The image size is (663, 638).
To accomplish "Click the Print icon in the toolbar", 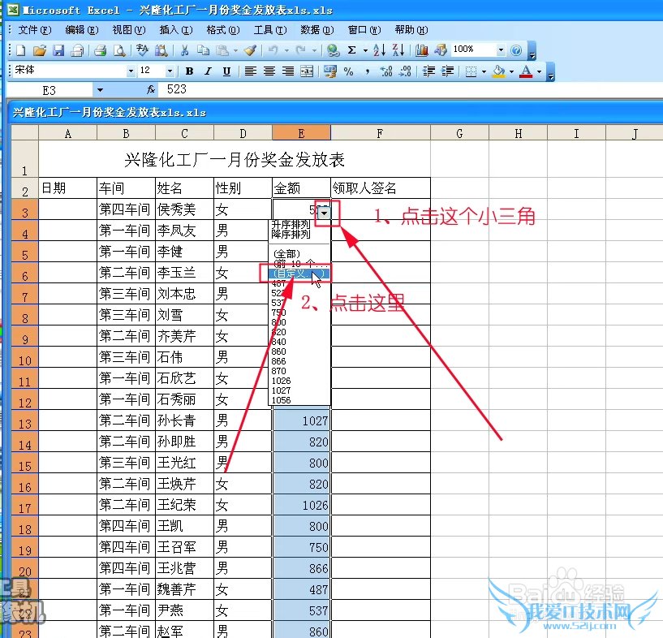I will click(100, 51).
